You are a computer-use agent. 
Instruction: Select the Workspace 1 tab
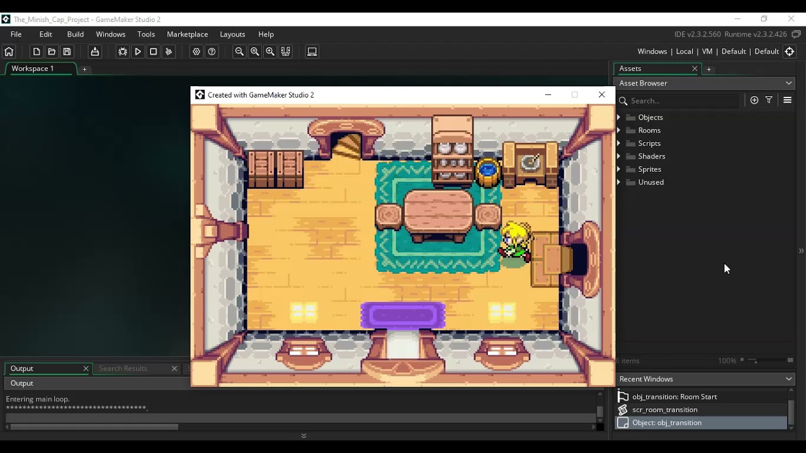coord(40,69)
